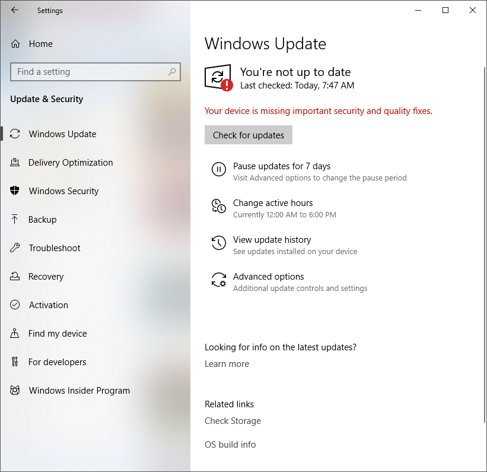Click the red missing security fixes message
Image resolution: width=487 pixels, height=472 pixels.
tap(319, 111)
